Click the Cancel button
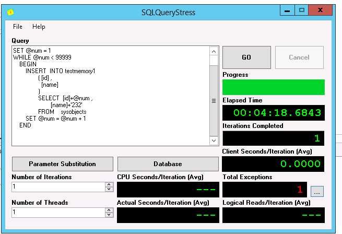Screen dimensions: 342x234 [299, 57]
